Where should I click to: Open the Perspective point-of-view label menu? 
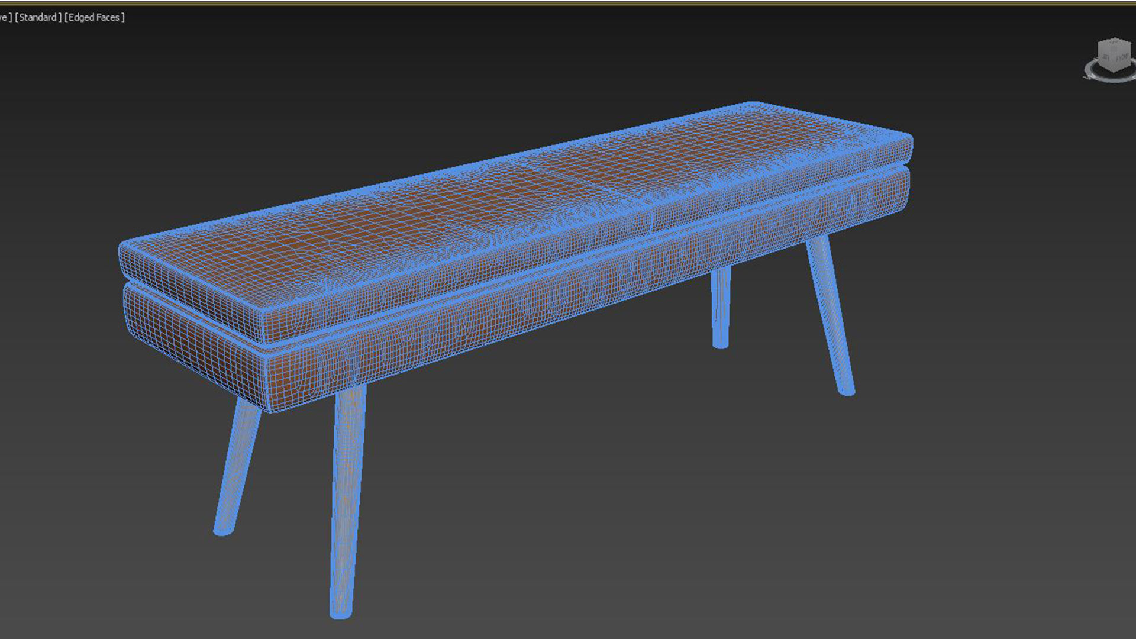5,17
